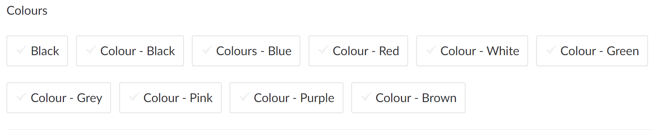Enable the Colour - Purple filter

286,98
